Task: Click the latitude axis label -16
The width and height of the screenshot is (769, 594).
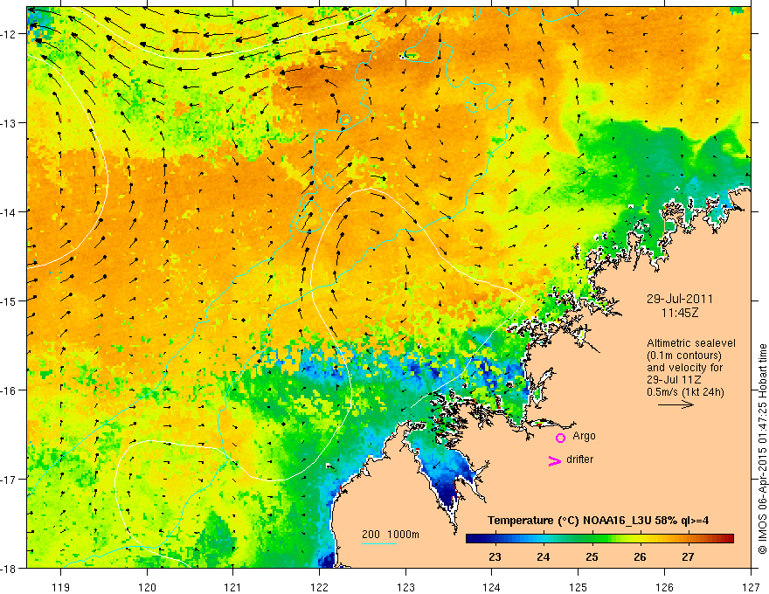Action: pyautogui.click(x=9, y=390)
